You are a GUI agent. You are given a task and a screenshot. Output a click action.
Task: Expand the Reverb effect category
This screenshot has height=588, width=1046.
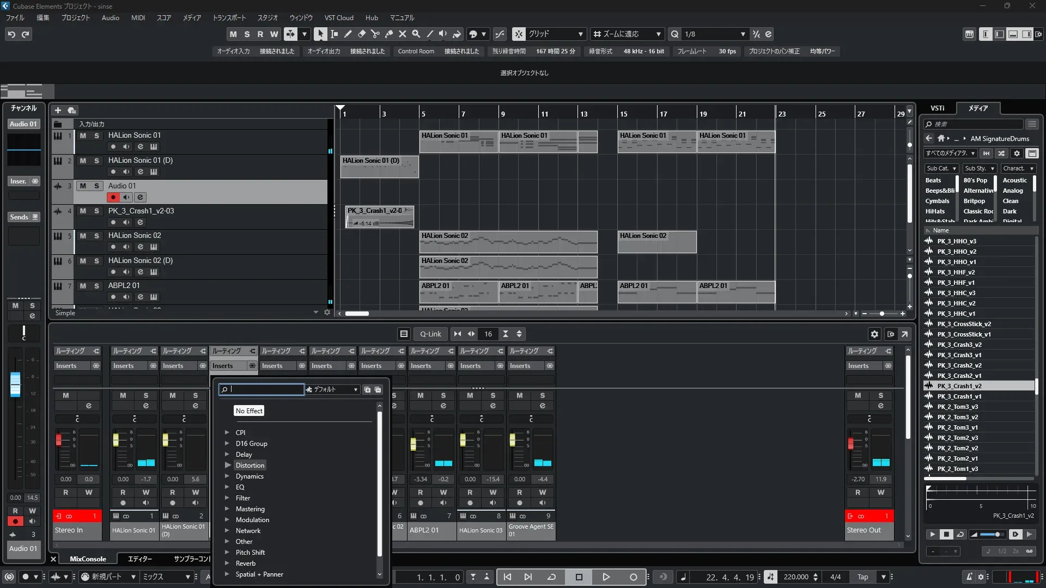point(227,563)
